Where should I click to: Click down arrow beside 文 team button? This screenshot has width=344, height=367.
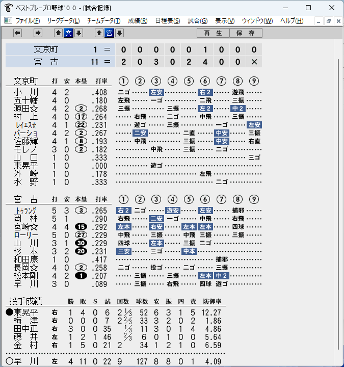click(x=79, y=33)
